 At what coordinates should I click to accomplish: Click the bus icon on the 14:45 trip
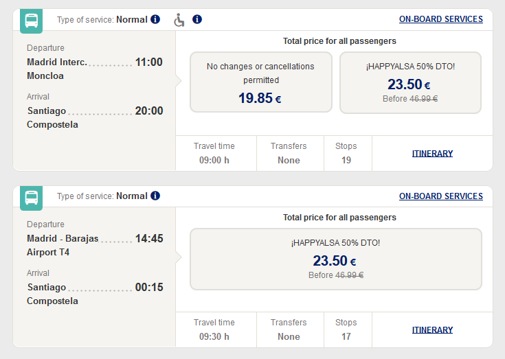[x=31, y=198]
